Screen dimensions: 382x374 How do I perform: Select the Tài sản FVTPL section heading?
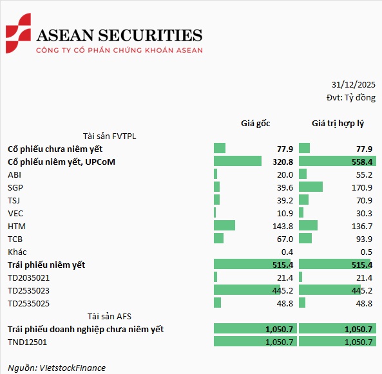click(x=110, y=136)
